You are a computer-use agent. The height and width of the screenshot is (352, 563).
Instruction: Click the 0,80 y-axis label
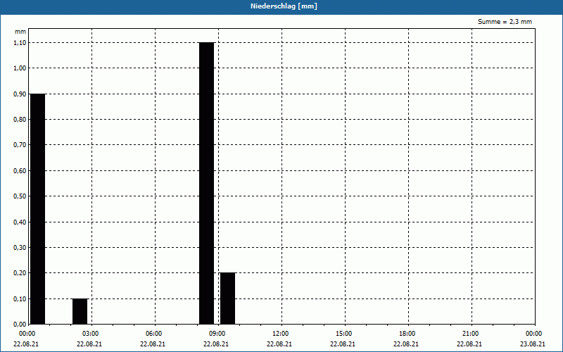(20, 120)
